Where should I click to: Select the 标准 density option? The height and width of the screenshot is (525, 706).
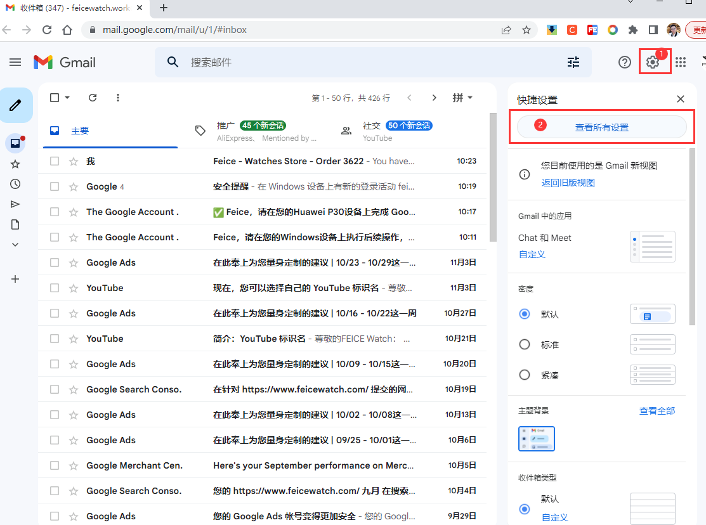[x=525, y=344]
